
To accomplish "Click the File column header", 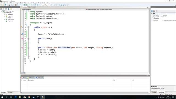I will (x=114, y=80).
